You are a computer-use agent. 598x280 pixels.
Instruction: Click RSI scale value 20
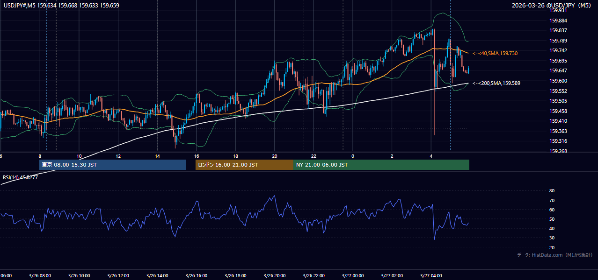(x=552, y=247)
